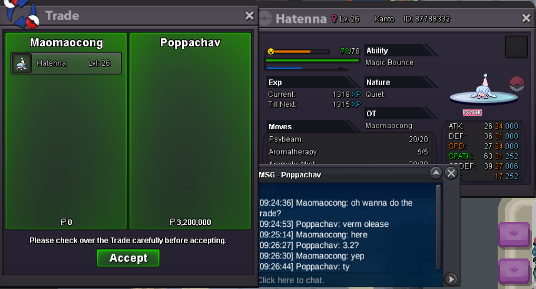Click the chat input field
536x289 pixels.
348,280
